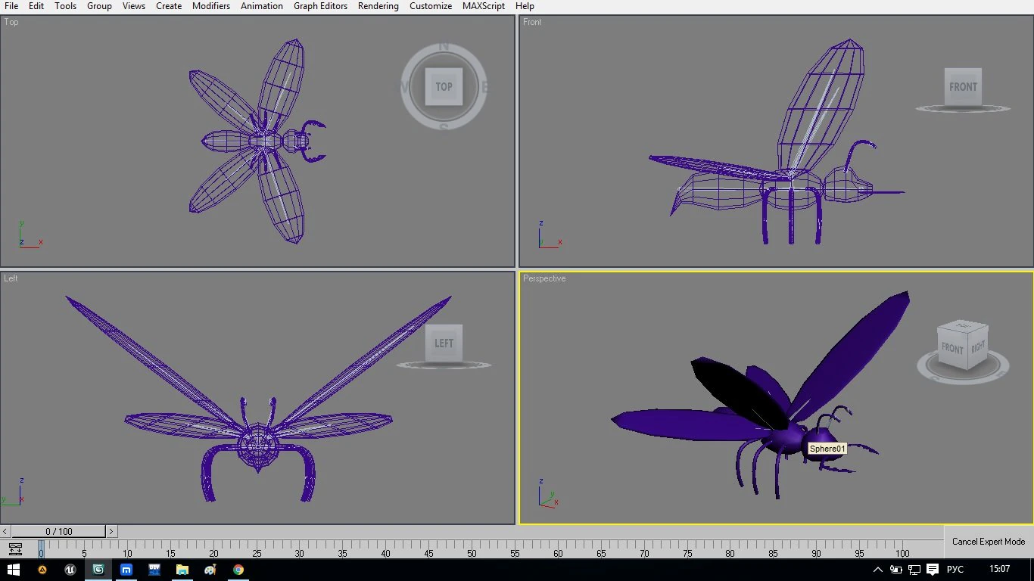This screenshot has height=581, width=1034.
Task: Click the TOP face of the ViewCube
Action: (x=444, y=86)
